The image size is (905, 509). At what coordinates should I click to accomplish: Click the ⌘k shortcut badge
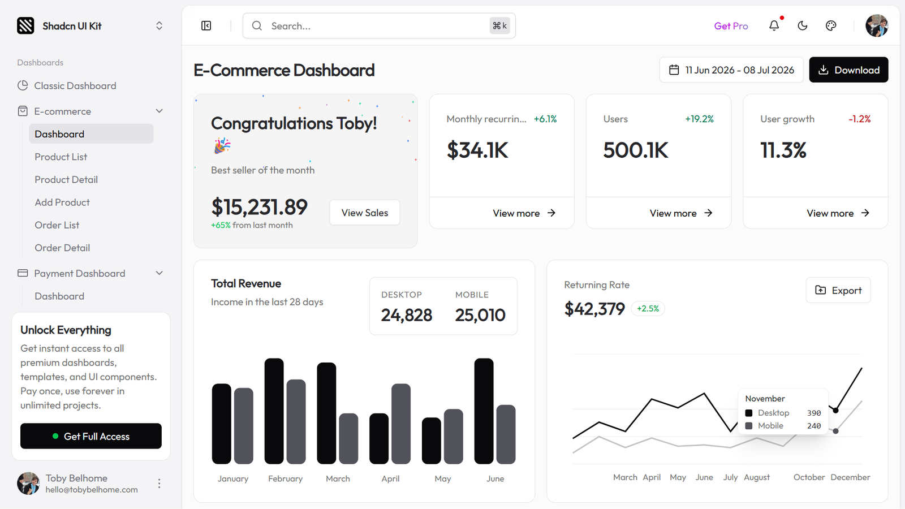click(500, 25)
